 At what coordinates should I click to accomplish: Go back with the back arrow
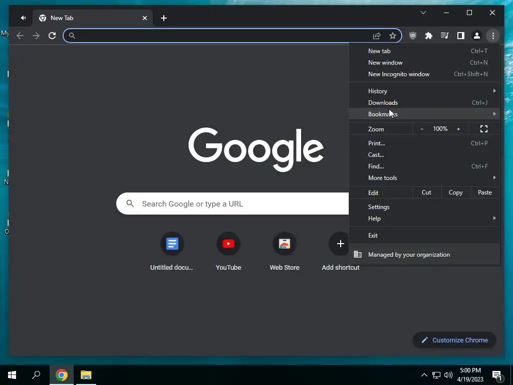point(20,36)
